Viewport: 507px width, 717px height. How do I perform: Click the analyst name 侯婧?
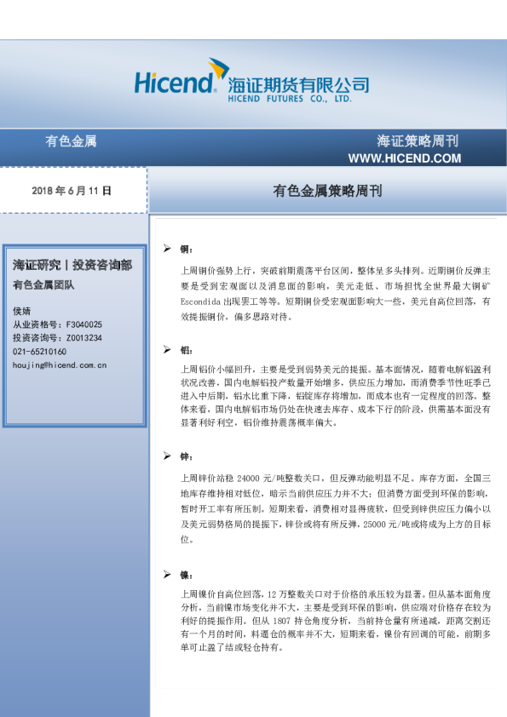21,311
